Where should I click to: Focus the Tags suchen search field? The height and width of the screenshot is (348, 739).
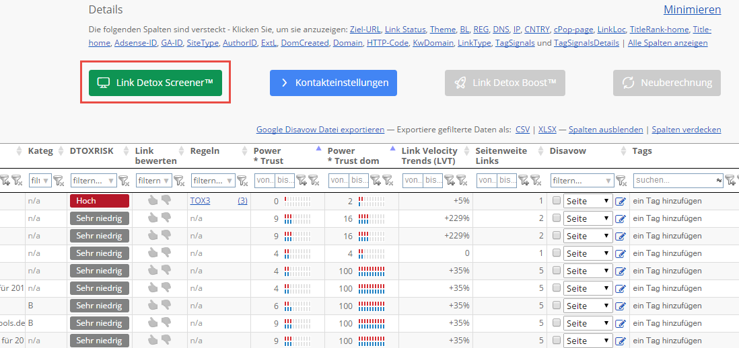coord(678,180)
